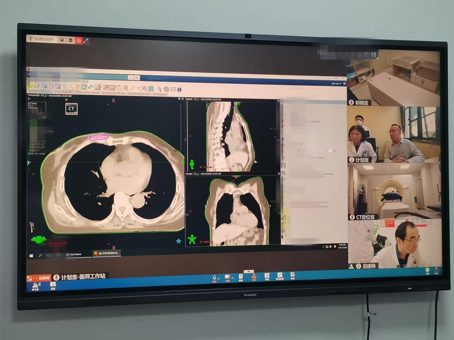Screen dimensions: 454x340
Task: Click the search magnifier in patient bar
Action: tap(137, 78)
